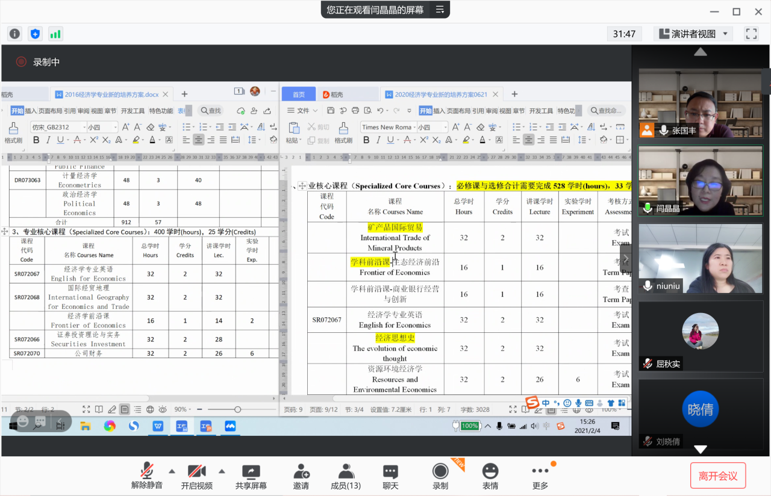Open the Speaker View dropdown
Screen dimensions: 771x496
coord(693,34)
